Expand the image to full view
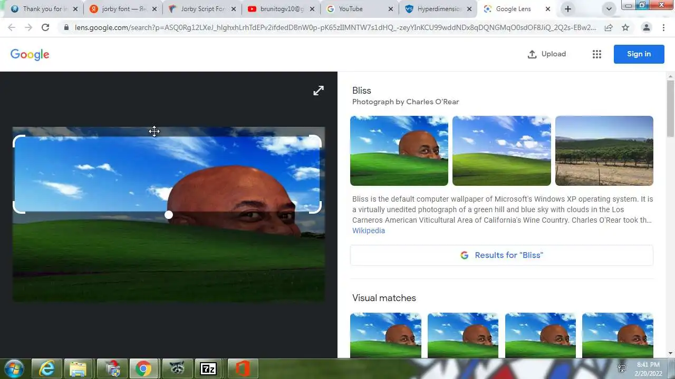This screenshot has width=675, height=379. (319, 91)
